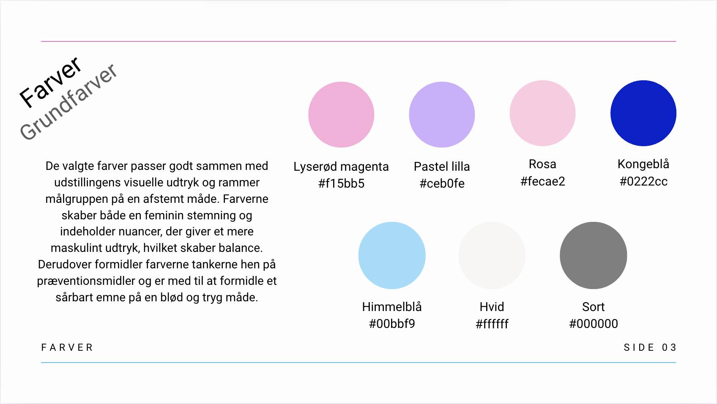Screen dimensions: 717x404
Task: Click the Lyserød magenta color circle
Action: 341,115
